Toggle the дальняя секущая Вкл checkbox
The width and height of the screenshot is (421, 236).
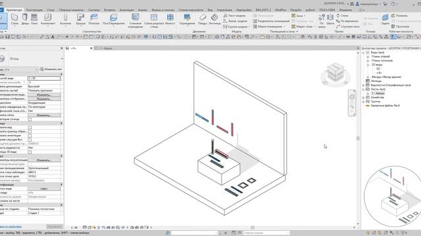(x=30, y=140)
